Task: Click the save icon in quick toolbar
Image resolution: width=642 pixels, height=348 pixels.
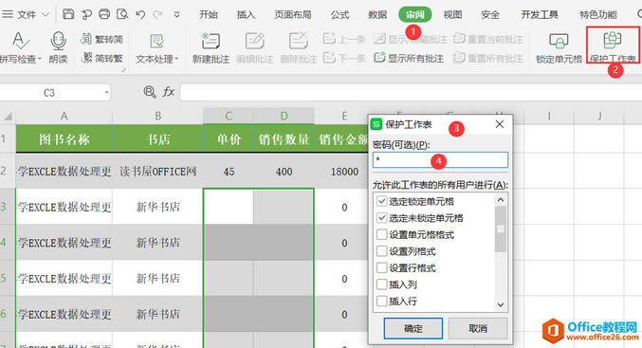Action: point(68,14)
